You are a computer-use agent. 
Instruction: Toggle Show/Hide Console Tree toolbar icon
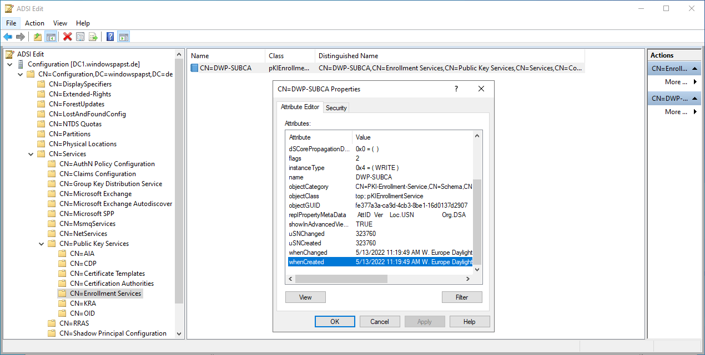coord(51,37)
